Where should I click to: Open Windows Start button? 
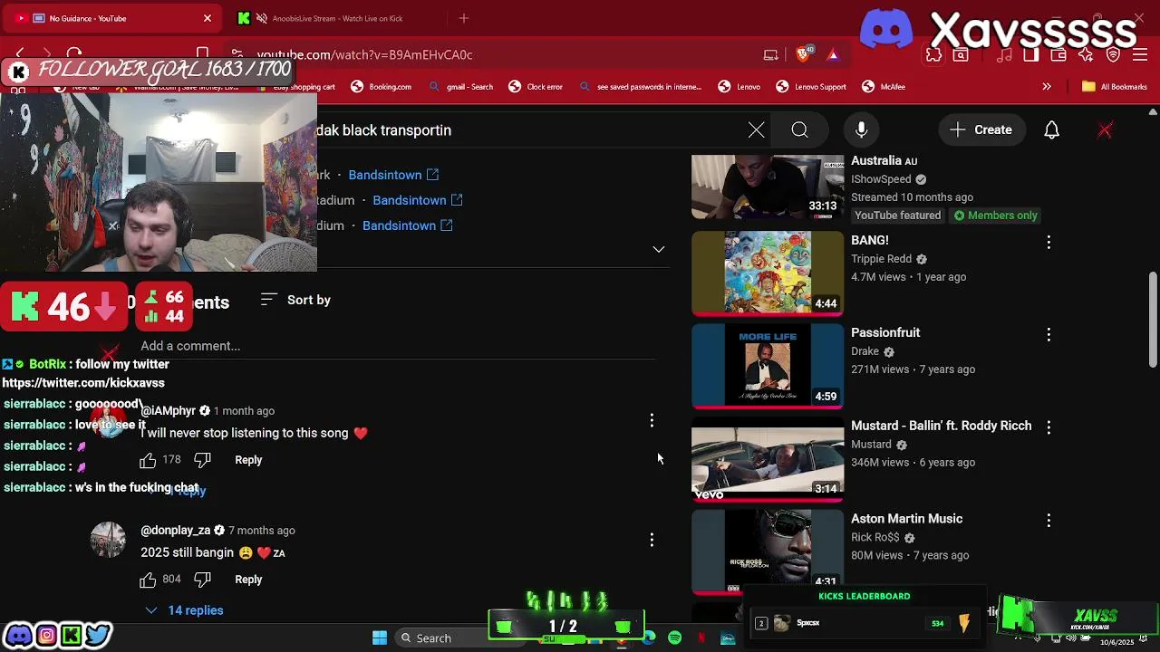(x=380, y=638)
